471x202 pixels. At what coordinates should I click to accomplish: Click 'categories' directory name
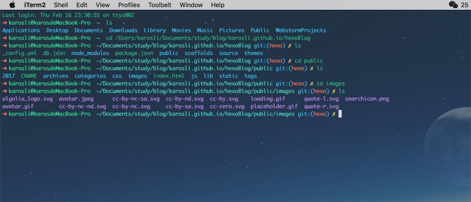pos(90,76)
